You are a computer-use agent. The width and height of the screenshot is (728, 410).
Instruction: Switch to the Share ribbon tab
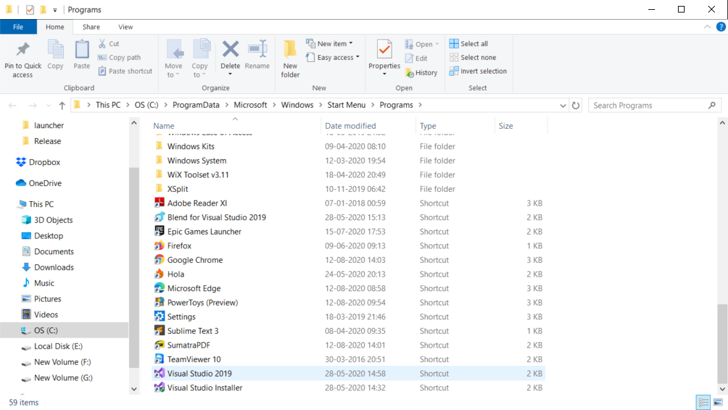coord(91,27)
